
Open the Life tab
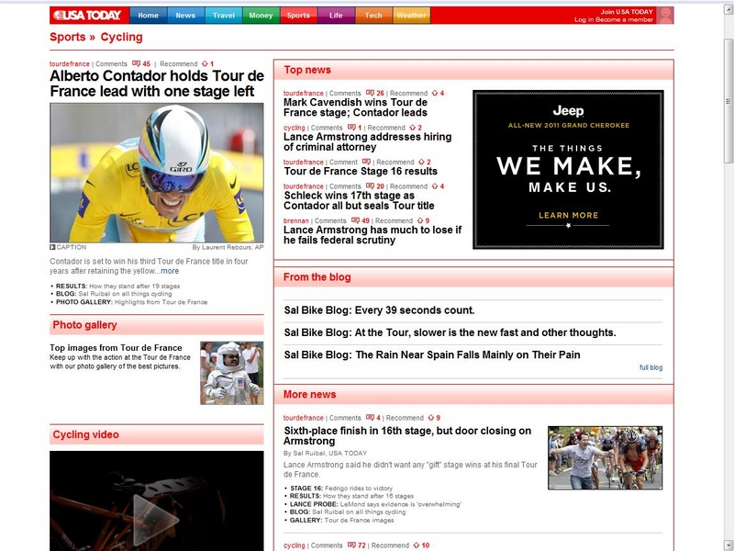click(x=336, y=16)
